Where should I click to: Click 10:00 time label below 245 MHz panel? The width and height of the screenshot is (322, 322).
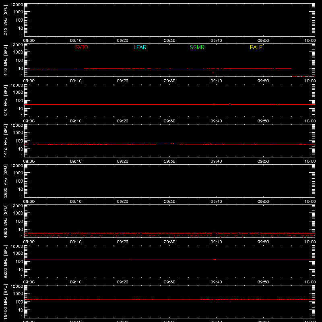tap(310, 41)
